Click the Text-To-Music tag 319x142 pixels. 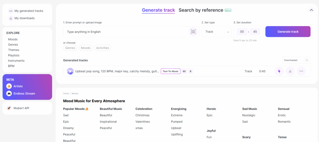(170, 71)
